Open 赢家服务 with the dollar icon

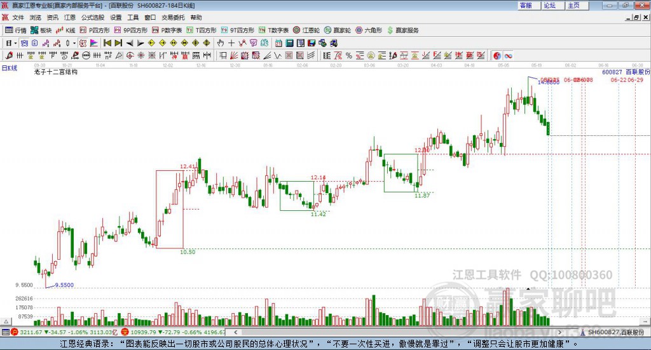(x=402, y=30)
